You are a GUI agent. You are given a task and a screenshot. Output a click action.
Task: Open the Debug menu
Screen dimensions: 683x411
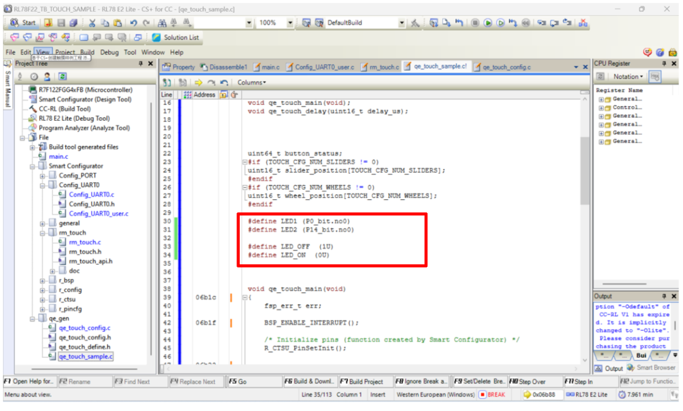point(109,52)
